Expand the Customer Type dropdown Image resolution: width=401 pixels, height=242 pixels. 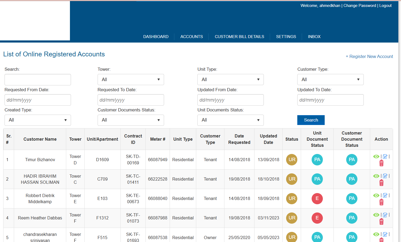tap(330, 80)
